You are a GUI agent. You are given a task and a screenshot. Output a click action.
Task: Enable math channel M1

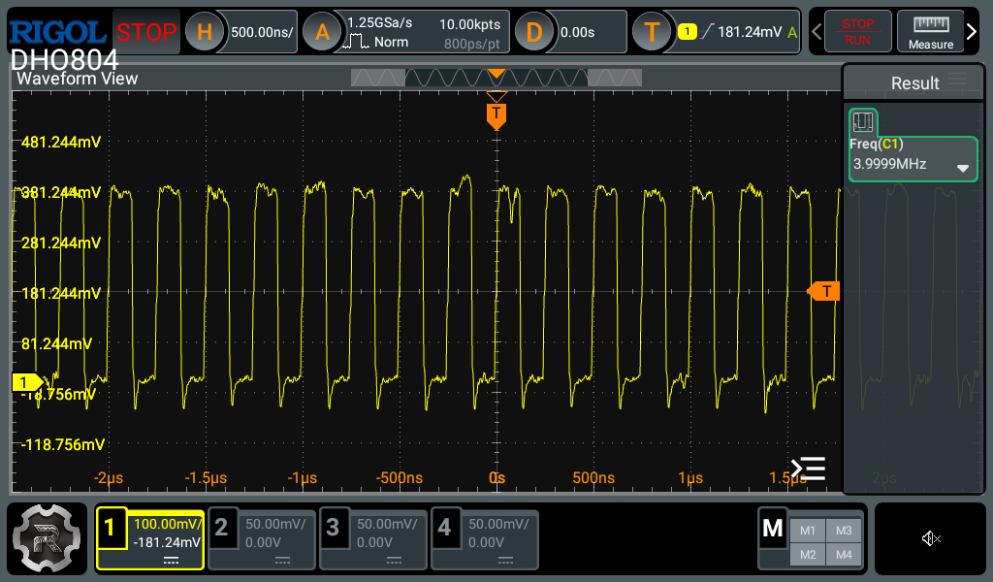(808, 531)
